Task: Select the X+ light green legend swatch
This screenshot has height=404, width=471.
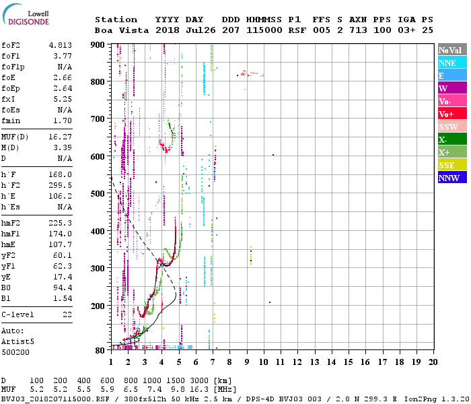Action: (452, 151)
